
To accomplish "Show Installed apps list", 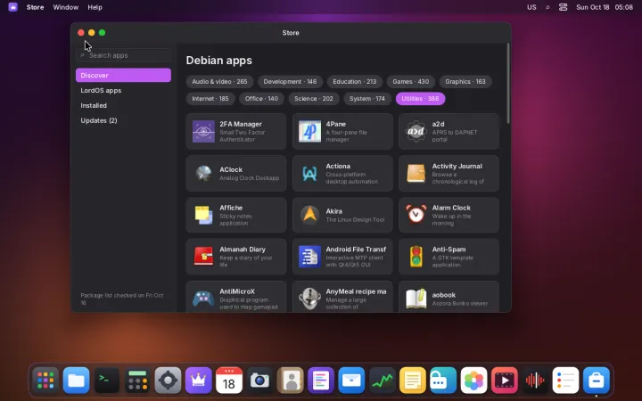I will click(123, 105).
